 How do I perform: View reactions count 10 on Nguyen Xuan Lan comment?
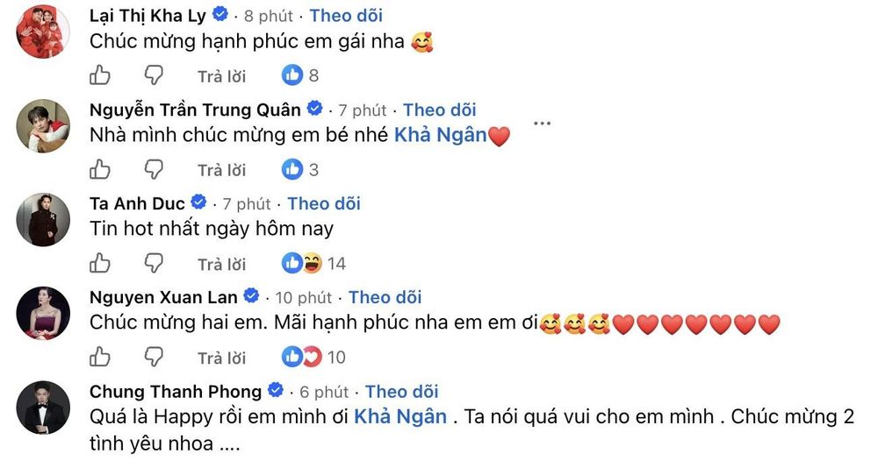coord(313,357)
